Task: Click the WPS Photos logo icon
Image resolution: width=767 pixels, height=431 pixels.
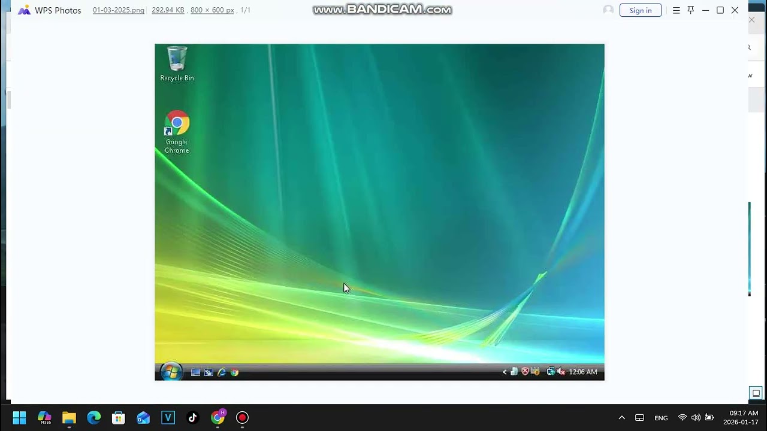Action: pos(24,10)
